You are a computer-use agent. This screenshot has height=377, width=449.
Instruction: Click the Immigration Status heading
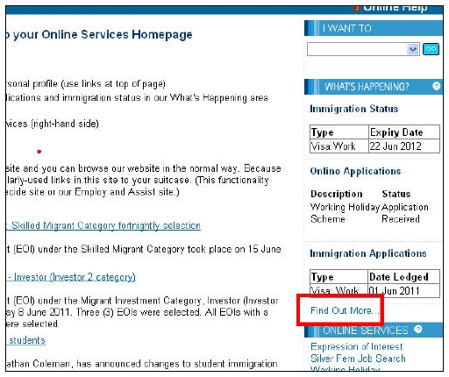pos(353,109)
